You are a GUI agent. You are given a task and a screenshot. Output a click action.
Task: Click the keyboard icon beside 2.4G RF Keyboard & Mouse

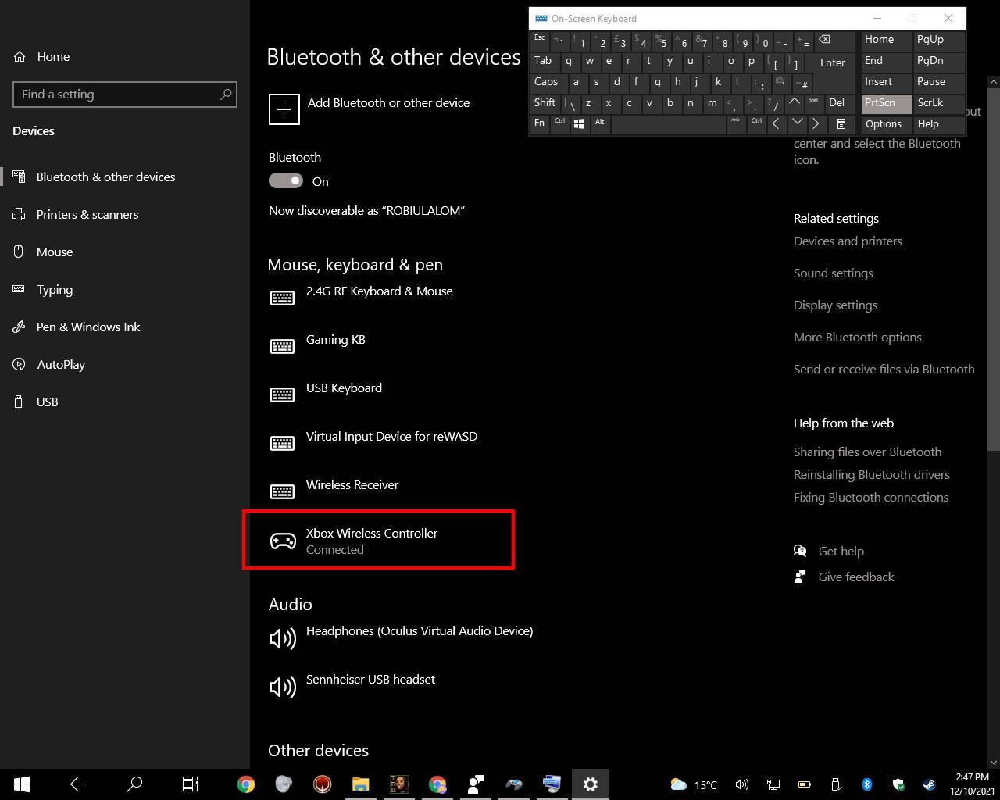coord(282,298)
